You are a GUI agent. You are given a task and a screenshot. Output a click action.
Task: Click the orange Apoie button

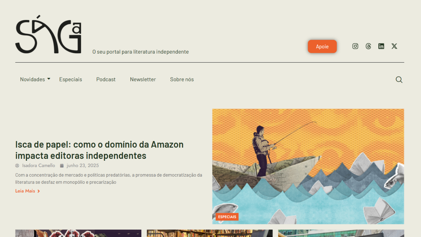[322, 46]
